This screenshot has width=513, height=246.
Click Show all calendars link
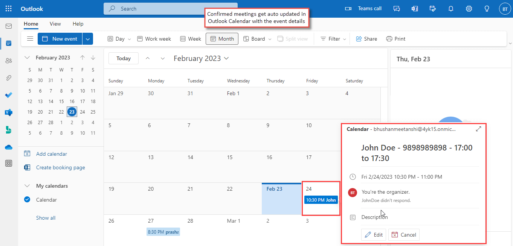pyautogui.click(x=46, y=218)
